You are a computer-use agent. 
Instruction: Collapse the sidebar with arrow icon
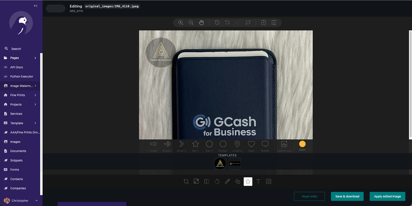tap(35, 6)
